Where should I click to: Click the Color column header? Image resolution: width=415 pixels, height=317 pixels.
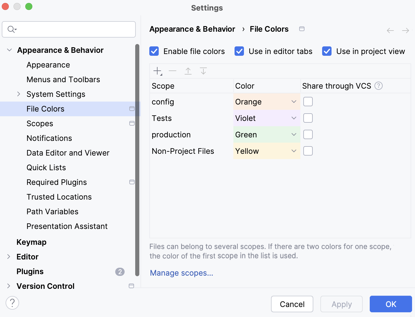coord(267,86)
